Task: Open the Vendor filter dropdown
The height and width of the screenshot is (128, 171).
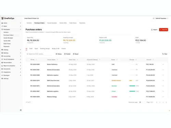Action: click(67, 54)
